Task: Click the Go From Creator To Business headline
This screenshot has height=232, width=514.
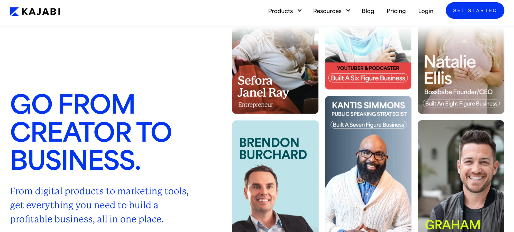Action: 91,132
